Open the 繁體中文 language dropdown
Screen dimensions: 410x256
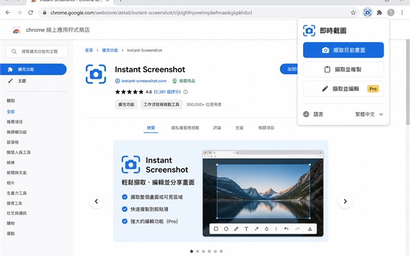tap(369, 115)
